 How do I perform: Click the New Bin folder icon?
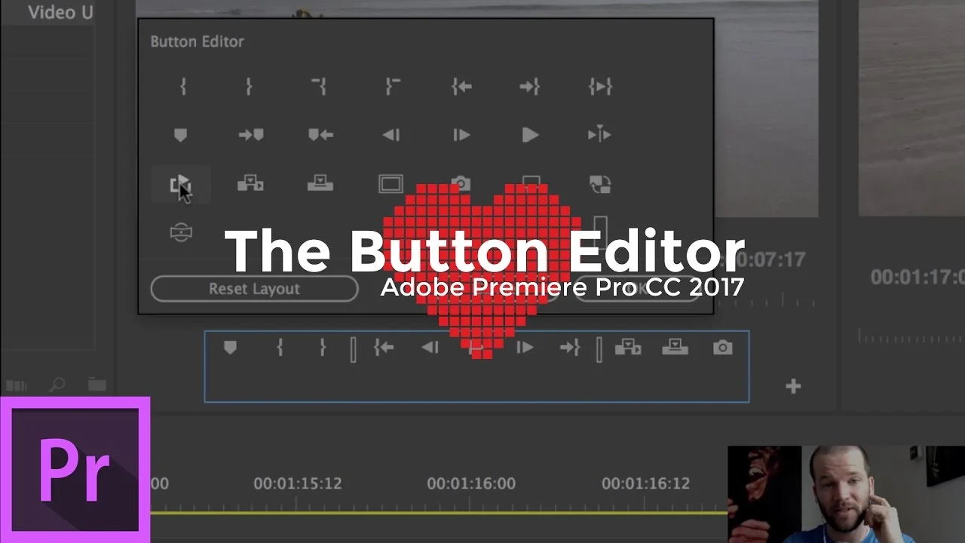96,385
